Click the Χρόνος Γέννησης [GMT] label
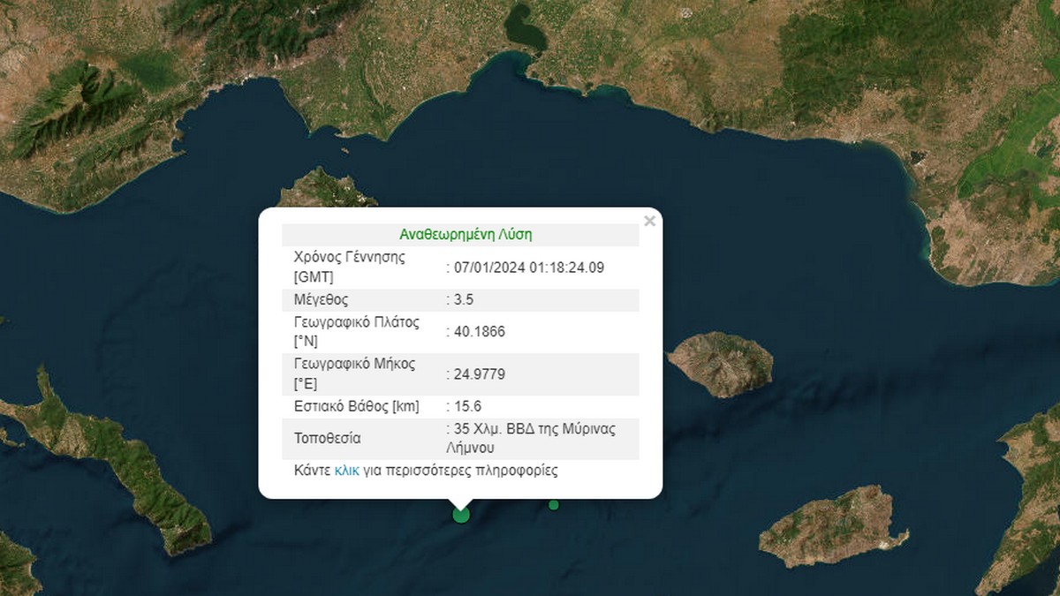This screenshot has height=596, width=1060. click(x=349, y=267)
